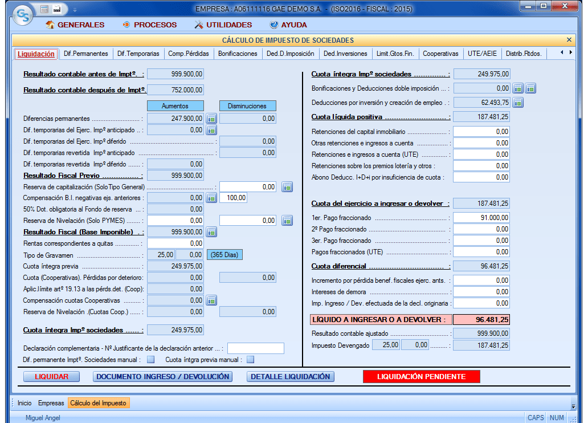Click the LIQUIDACIÓN PENDIENTE red indicator

(422, 376)
